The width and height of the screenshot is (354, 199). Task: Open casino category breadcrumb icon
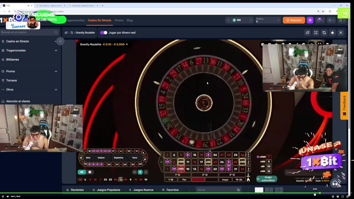[72, 33]
